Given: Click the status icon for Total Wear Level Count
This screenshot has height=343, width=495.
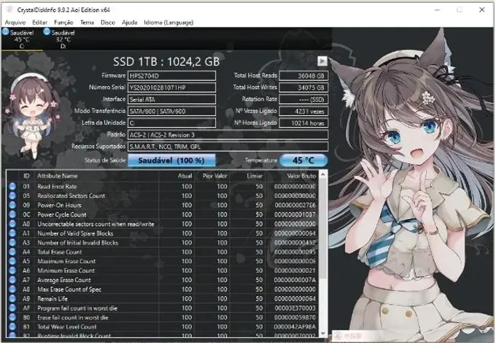Looking at the screenshot, I should [12, 327].
